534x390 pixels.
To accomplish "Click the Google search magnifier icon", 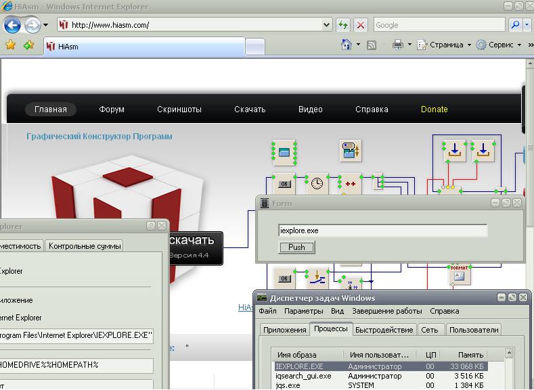I will (515, 25).
